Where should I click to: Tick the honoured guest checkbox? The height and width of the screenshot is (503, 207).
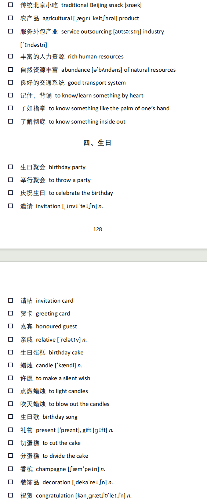click(11, 326)
